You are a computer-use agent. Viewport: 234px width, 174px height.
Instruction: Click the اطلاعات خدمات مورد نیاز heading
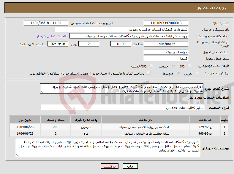click(208, 98)
